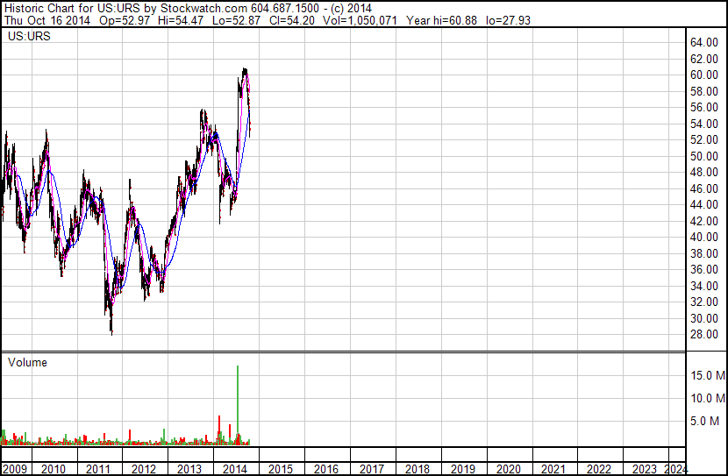Click the 38.00 price axis label

tap(704, 253)
